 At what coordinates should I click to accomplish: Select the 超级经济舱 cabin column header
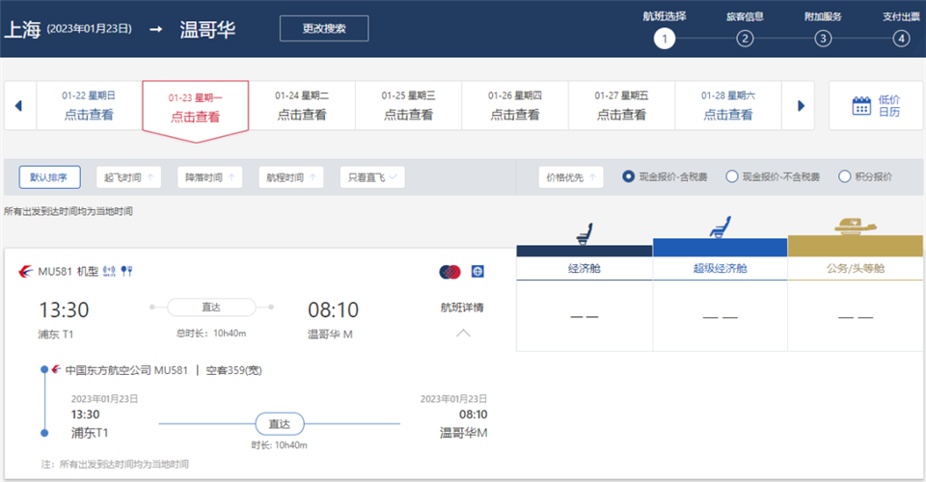[x=720, y=268]
